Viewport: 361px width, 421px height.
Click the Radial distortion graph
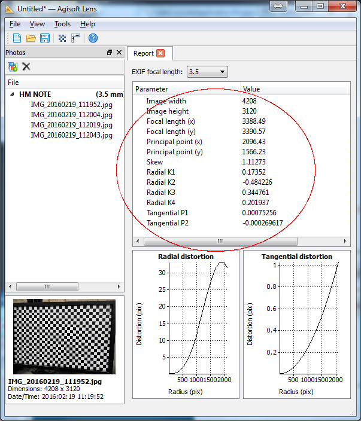tap(186, 324)
